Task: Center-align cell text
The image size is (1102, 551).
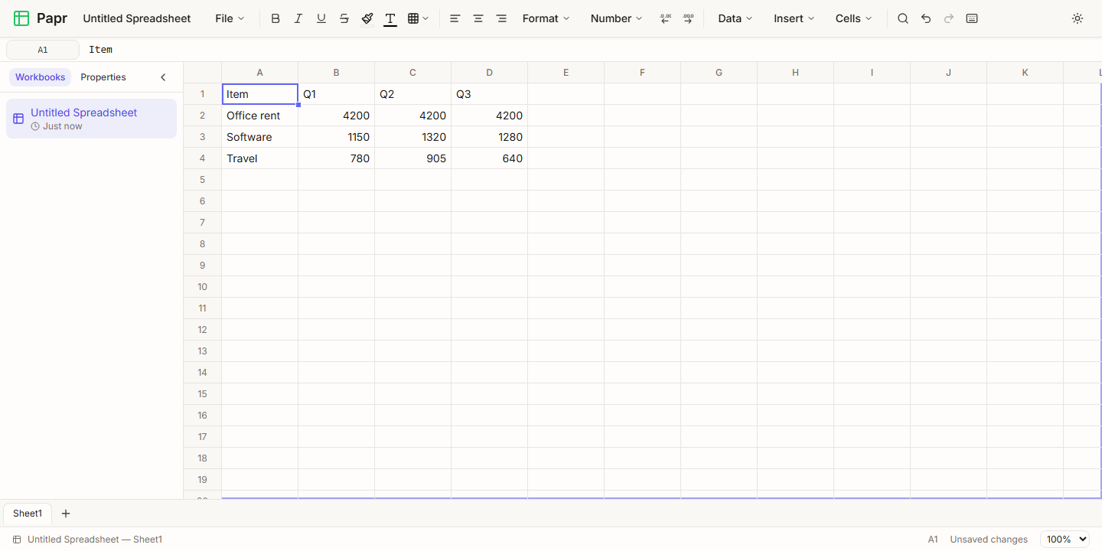Action: [x=478, y=18]
